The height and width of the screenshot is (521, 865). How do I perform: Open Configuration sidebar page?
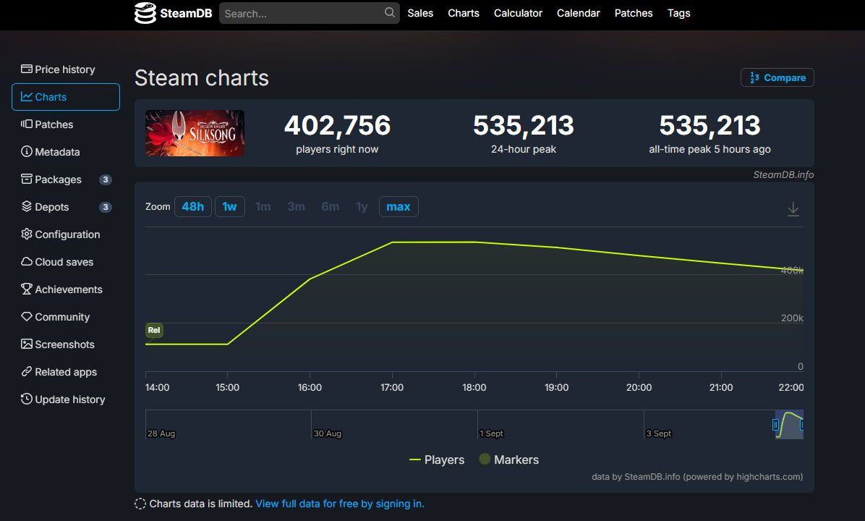(66, 234)
